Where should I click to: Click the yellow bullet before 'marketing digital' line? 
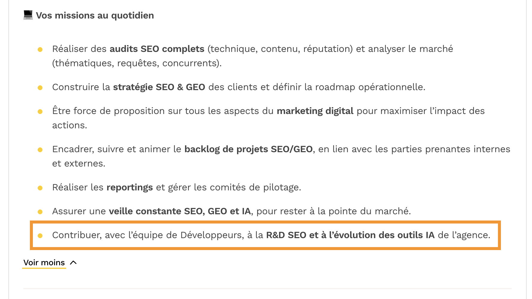tap(41, 111)
